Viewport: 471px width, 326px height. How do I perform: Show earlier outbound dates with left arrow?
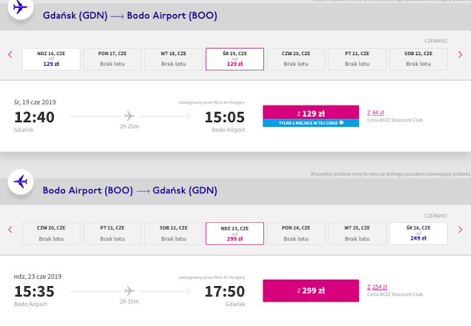(10, 54)
